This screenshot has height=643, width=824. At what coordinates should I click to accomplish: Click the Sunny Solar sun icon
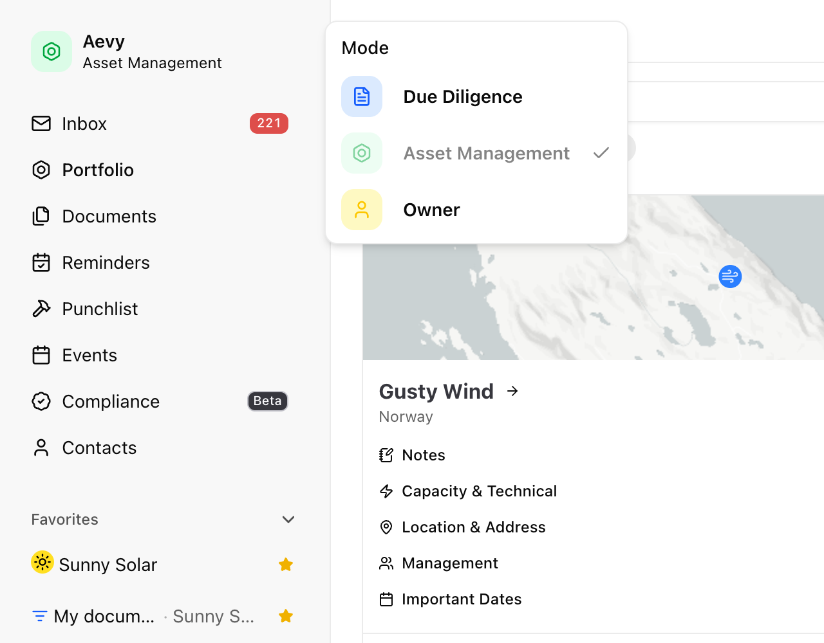(x=42, y=562)
